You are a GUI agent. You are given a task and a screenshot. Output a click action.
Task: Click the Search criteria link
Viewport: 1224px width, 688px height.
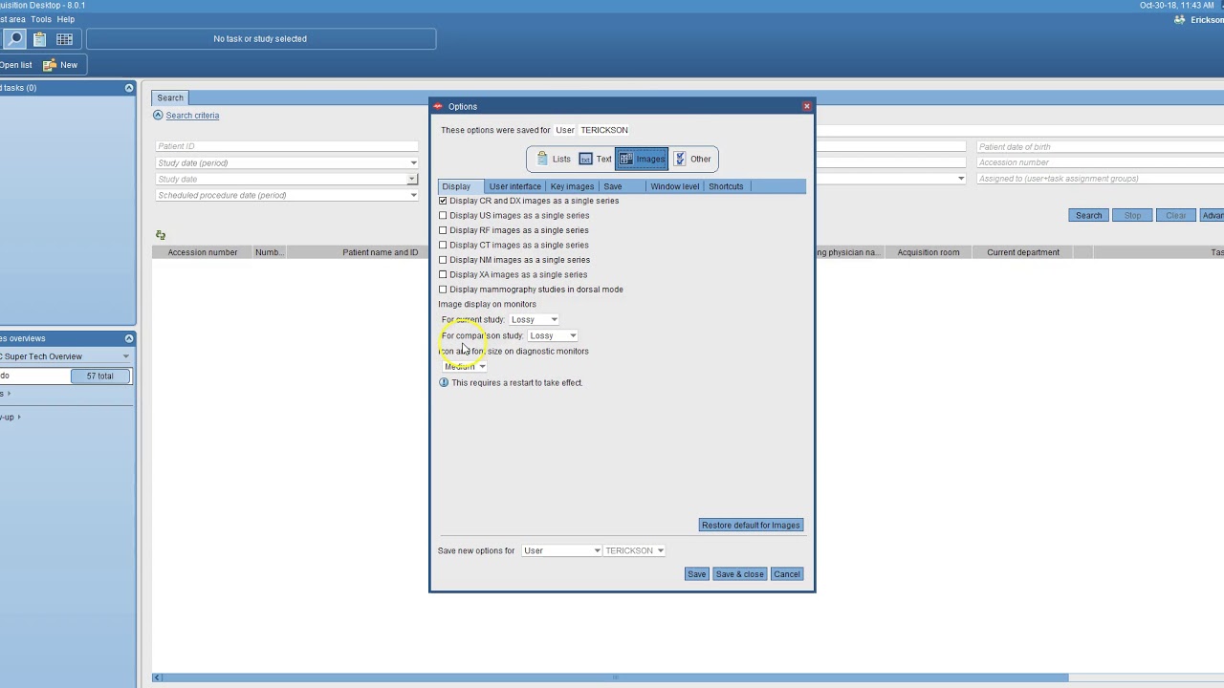192,116
